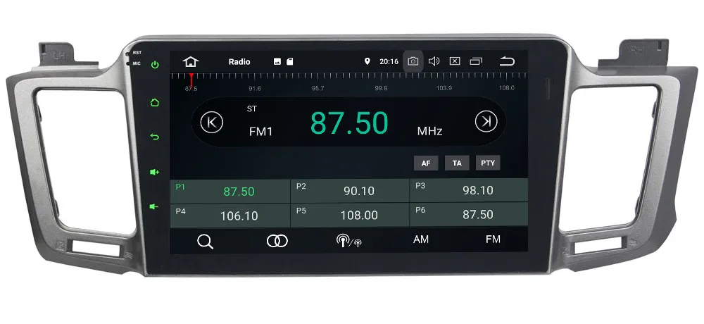Screen dimensions: 704x324
Task: Start station search with the magnifier icon
Action: point(205,242)
